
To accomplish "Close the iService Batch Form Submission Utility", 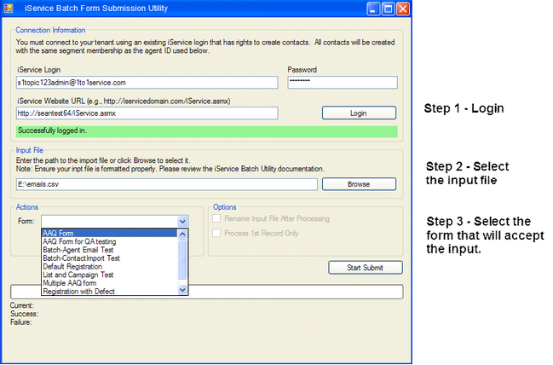I will tap(403, 9).
